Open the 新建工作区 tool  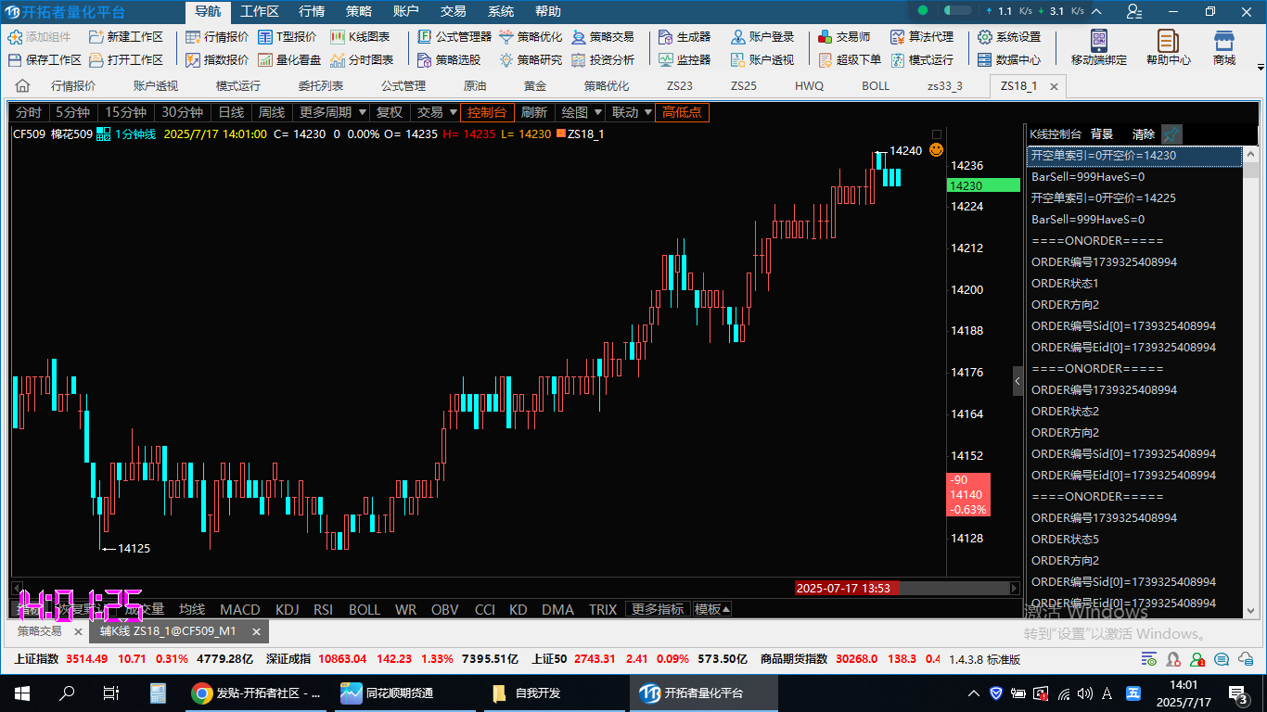(x=125, y=37)
